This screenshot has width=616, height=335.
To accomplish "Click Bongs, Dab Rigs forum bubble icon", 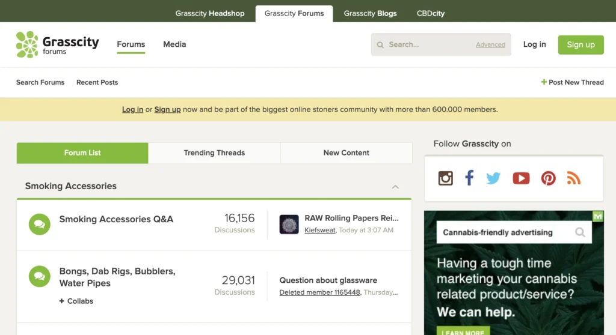I will coord(39,276).
